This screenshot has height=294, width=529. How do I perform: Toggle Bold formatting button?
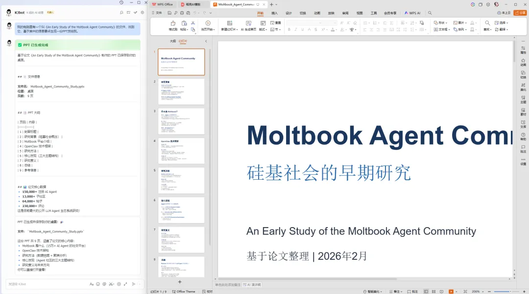point(289,30)
